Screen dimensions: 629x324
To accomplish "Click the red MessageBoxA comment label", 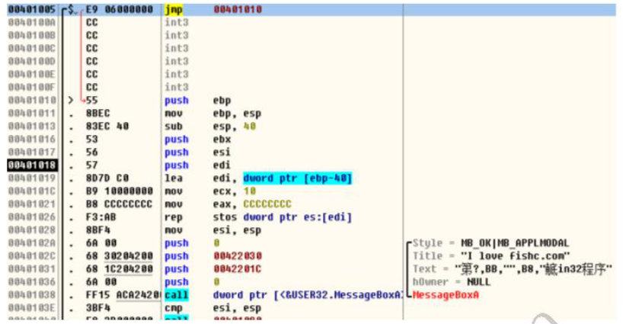I will tap(446, 294).
